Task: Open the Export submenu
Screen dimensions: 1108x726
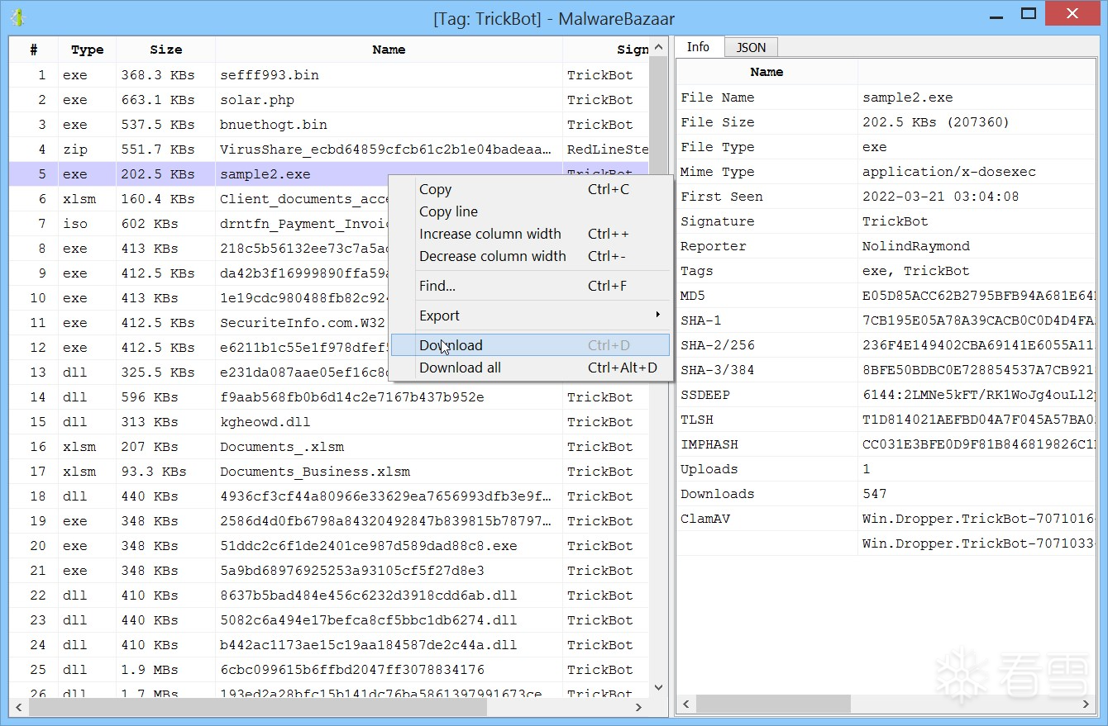Action: 529,316
